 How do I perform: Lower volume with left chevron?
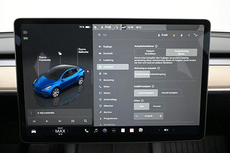point(159,130)
